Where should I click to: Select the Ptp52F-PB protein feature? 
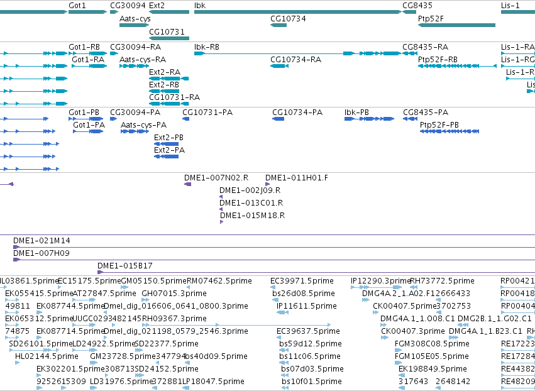(450, 131)
